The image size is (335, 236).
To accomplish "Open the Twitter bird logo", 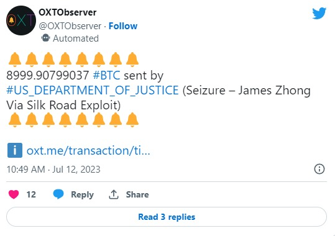I will [319, 13].
